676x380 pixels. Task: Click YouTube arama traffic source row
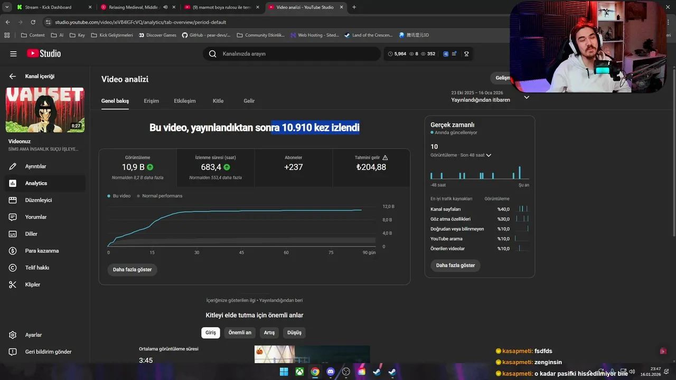(480, 239)
